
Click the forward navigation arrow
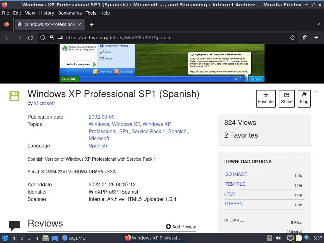pos(19,38)
